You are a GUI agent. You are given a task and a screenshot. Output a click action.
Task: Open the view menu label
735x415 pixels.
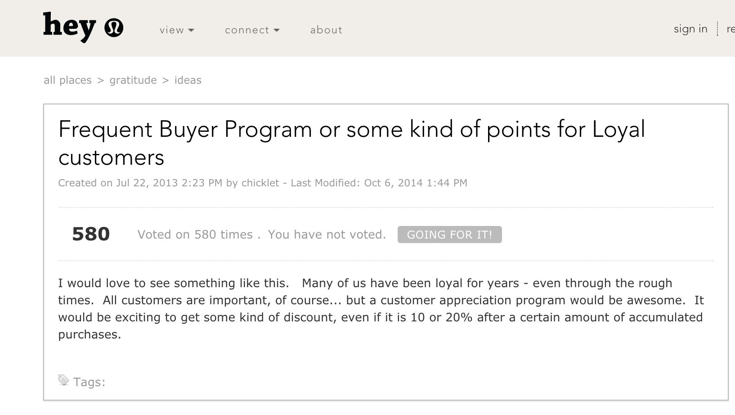point(171,30)
